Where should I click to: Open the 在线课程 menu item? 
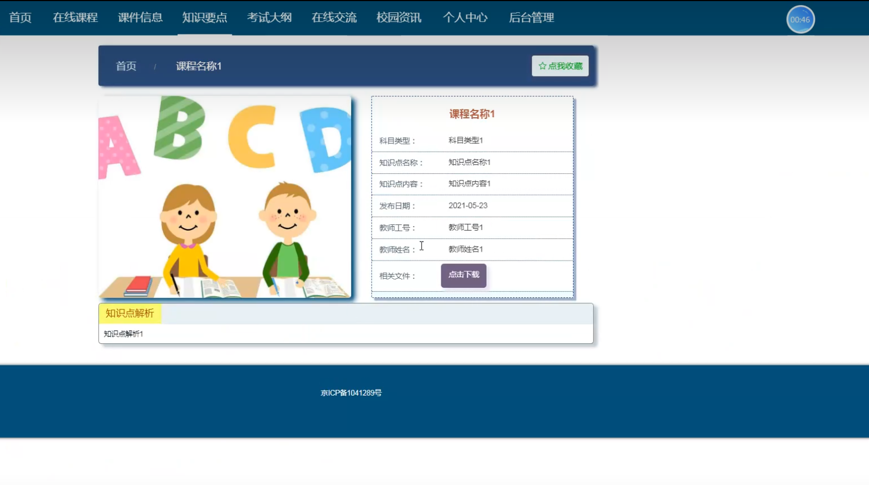pos(75,17)
